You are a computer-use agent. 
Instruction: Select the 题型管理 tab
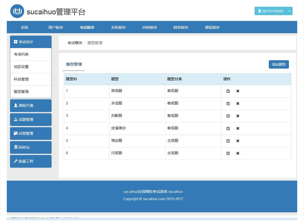(74, 64)
